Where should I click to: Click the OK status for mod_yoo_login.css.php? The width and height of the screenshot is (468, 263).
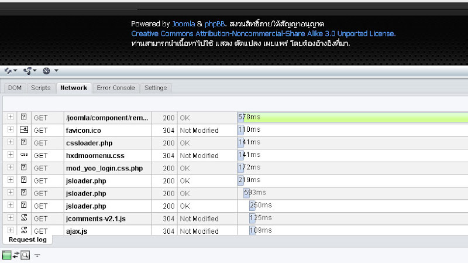click(185, 168)
